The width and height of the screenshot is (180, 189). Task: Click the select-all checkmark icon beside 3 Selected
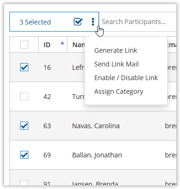(x=78, y=22)
